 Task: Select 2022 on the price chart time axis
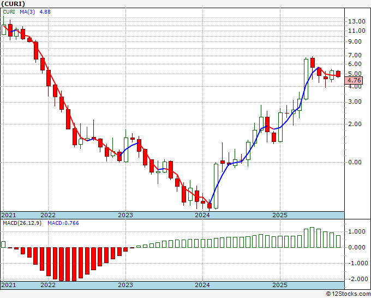click(48, 215)
